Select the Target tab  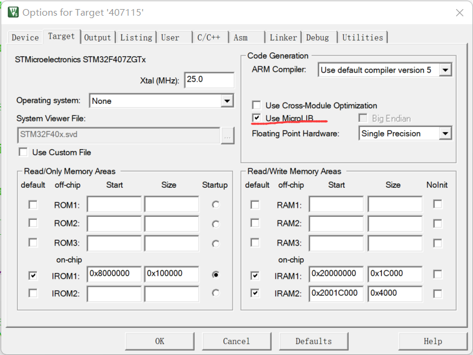pyautogui.click(x=61, y=36)
